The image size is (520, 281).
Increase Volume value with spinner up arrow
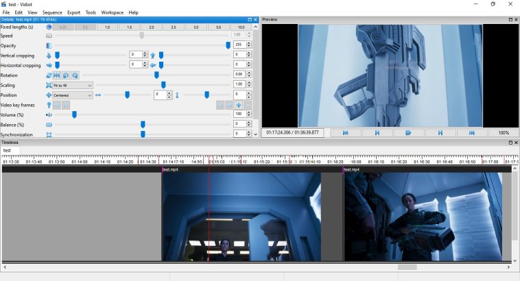(249, 112)
